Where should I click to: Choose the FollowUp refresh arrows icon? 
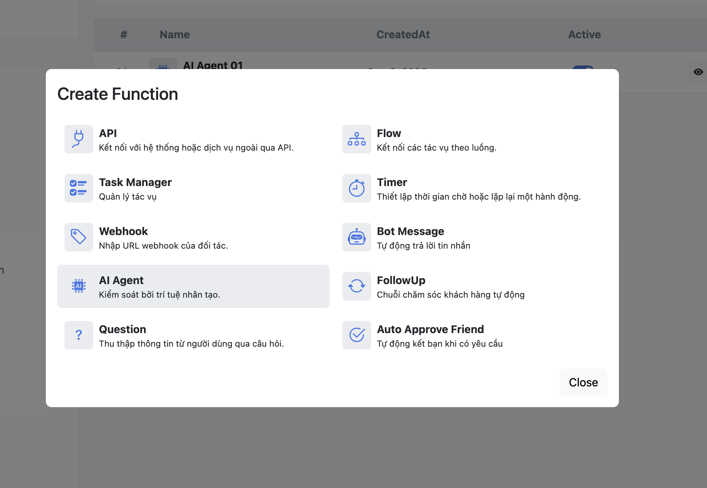click(x=356, y=286)
